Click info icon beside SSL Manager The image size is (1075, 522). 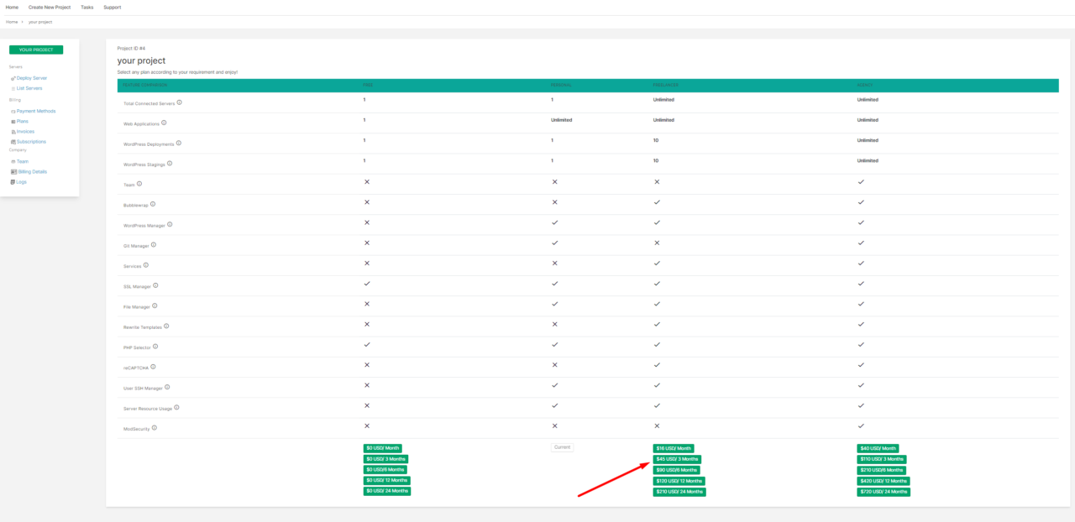[155, 285]
